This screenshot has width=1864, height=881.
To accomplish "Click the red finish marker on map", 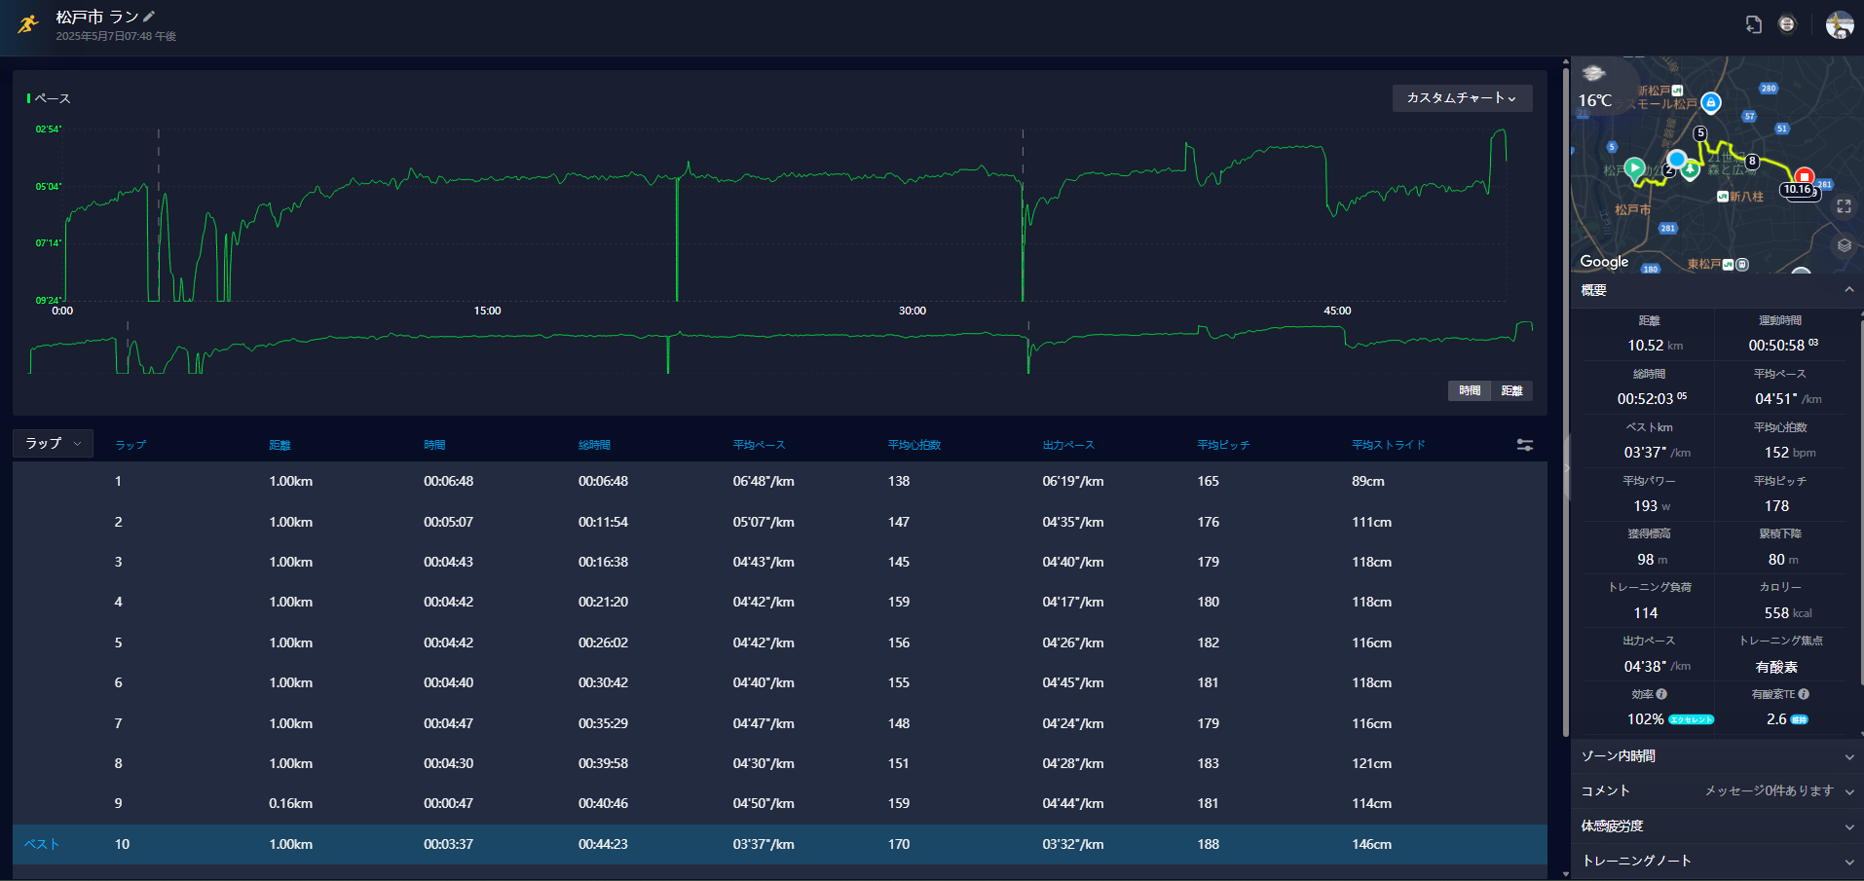I will (x=1804, y=177).
